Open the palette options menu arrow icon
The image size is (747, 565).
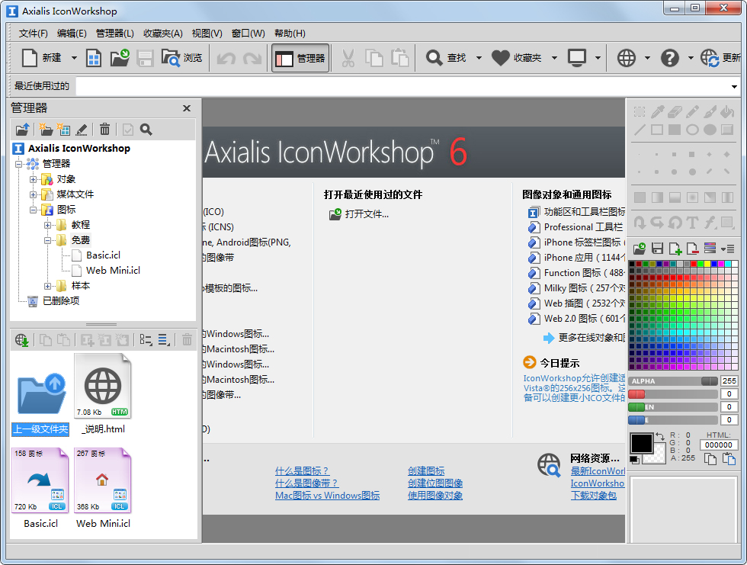coord(727,249)
